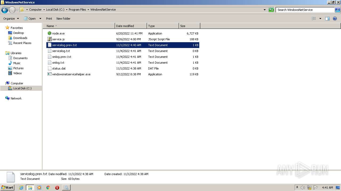
Task: Click the DAT File type cell
Action: (x=153, y=68)
